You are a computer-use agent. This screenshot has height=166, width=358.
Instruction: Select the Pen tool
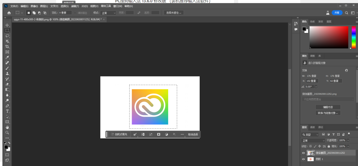7,106
